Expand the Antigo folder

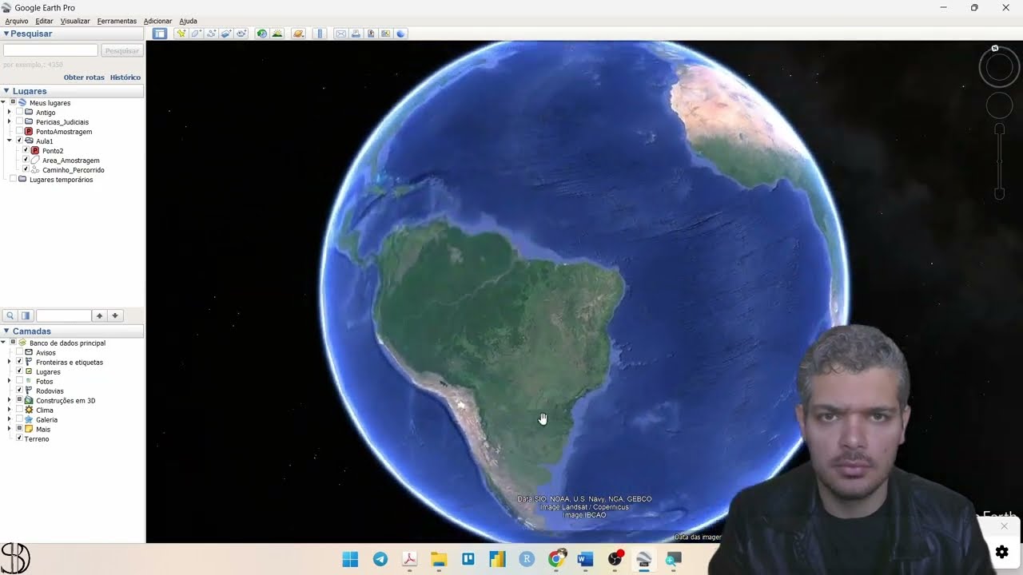coord(10,113)
